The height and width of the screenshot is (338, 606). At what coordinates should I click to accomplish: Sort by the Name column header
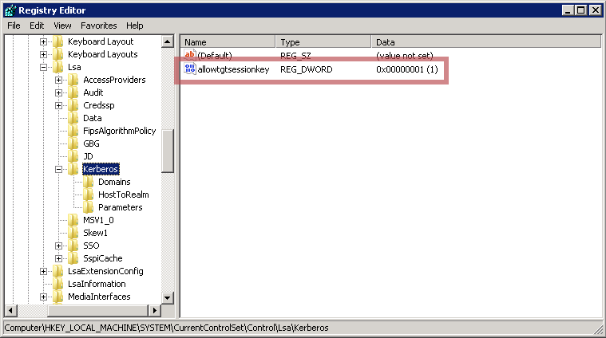[x=228, y=41]
